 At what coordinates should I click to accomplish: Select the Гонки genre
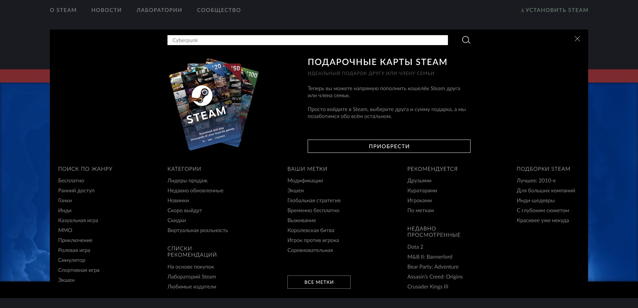[65, 201]
